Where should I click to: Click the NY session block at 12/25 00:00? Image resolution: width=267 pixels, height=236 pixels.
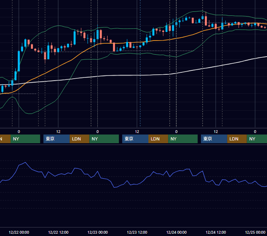click(257, 139)
